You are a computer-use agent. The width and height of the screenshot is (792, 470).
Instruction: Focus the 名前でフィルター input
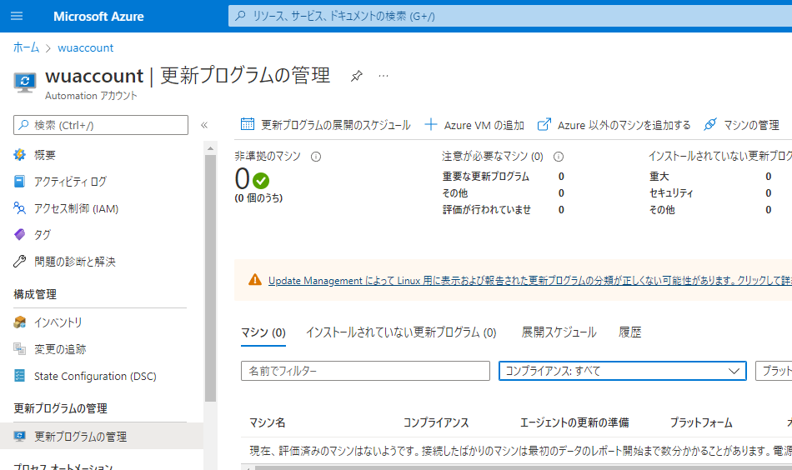365,371
